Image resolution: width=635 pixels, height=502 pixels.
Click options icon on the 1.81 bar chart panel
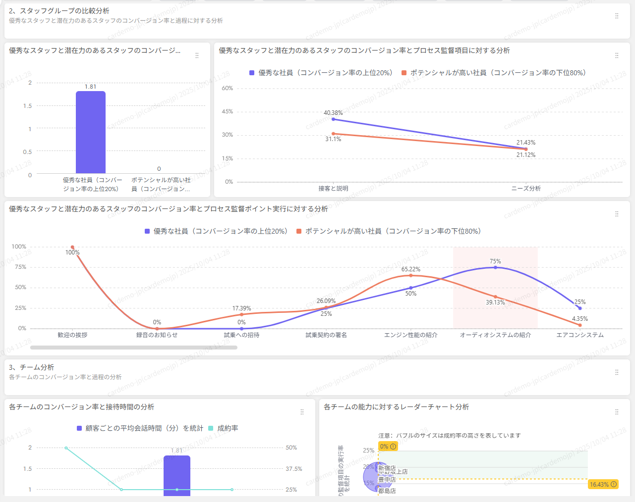click(197, 55)
